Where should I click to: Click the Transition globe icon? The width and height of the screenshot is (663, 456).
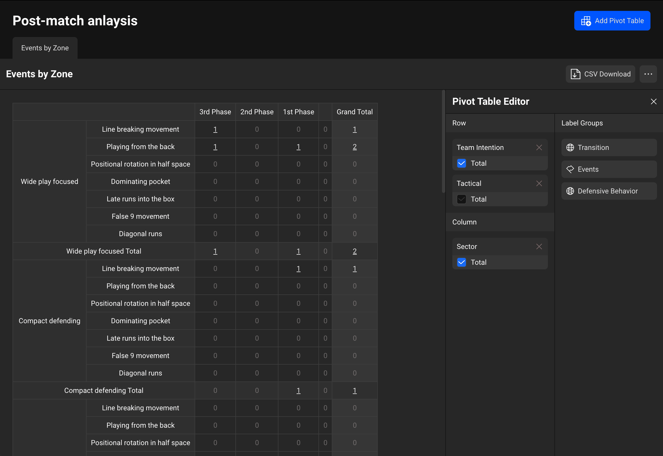click(x=570, y=147)
